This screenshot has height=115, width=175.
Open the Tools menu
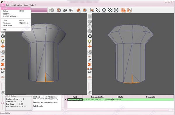(x=32, y=5)
